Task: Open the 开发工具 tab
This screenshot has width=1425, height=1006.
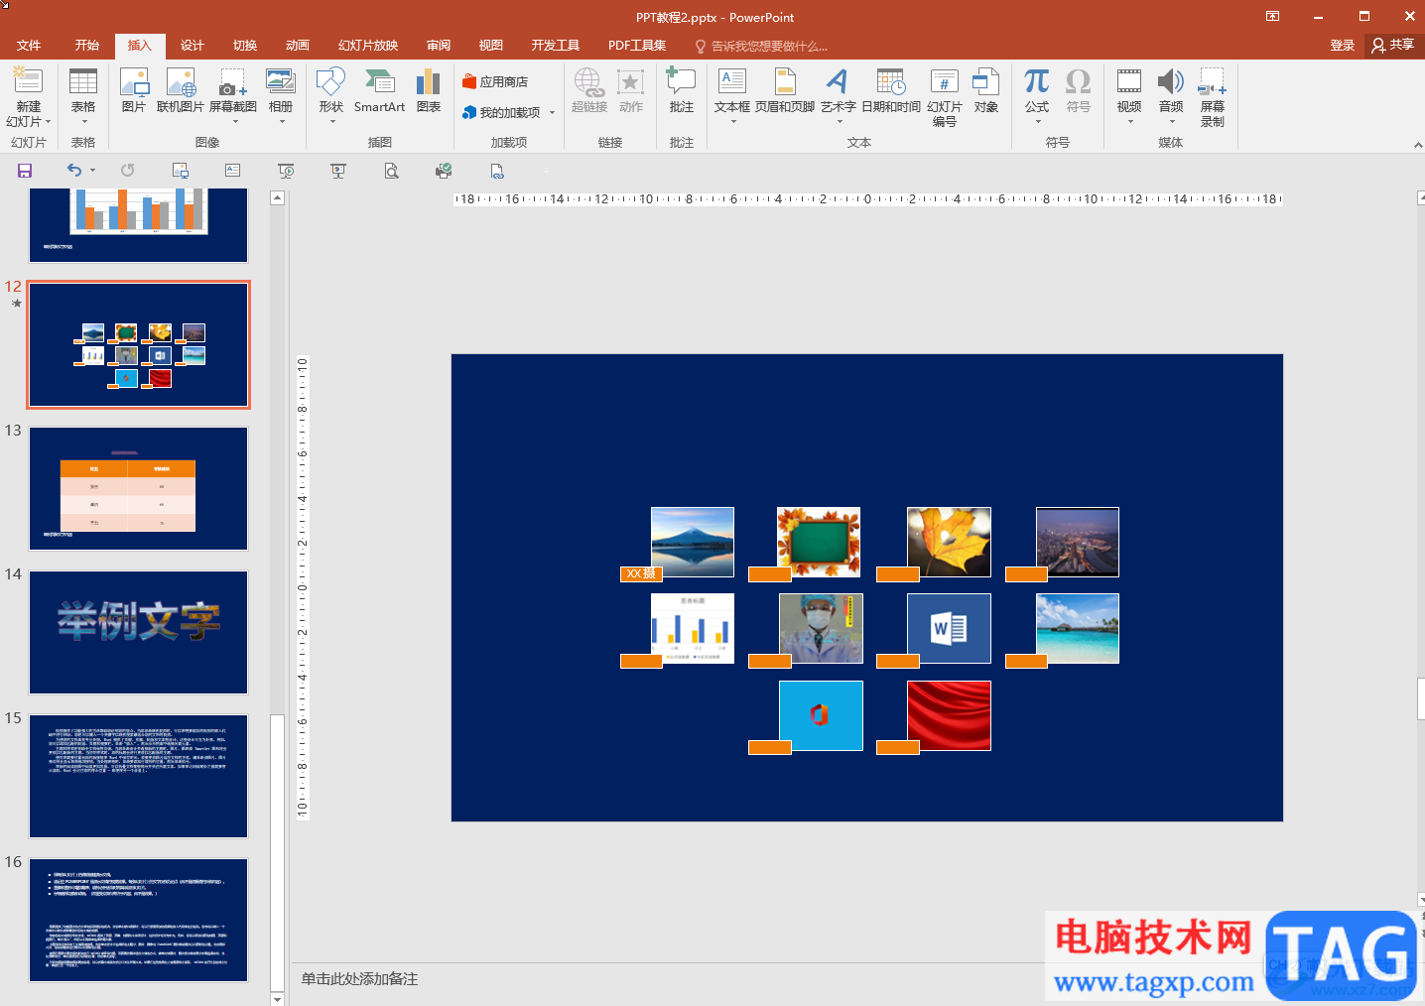Action: tap(556, 46)
